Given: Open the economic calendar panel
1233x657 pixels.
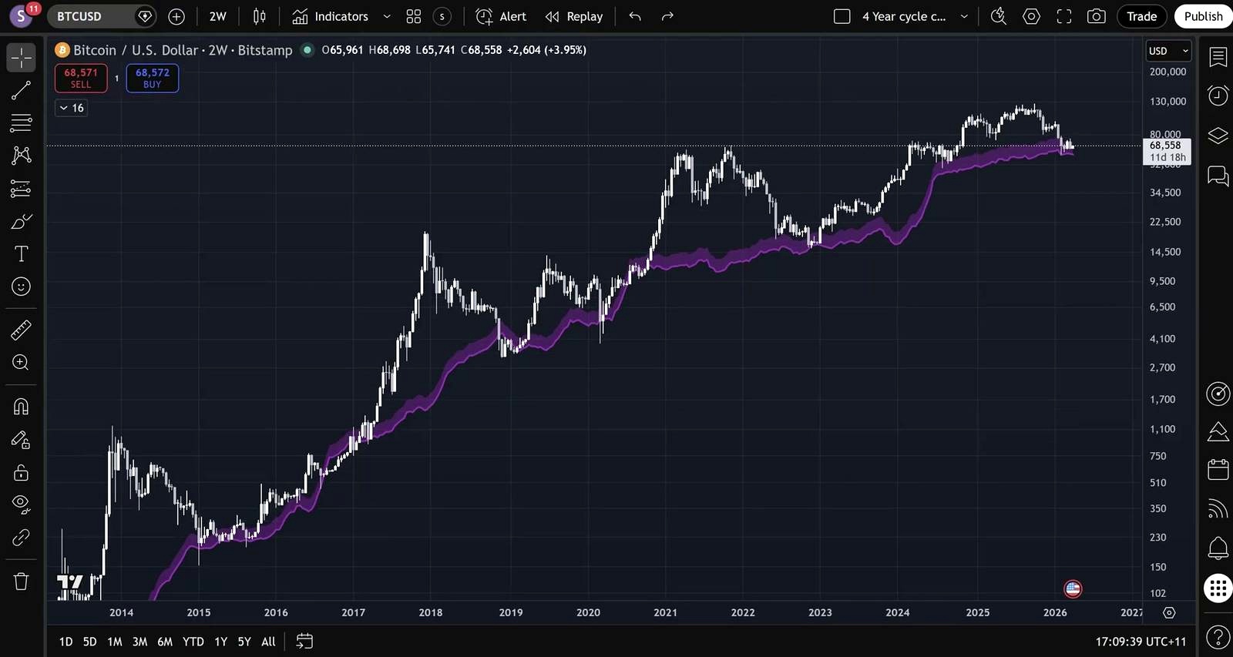Looking at the screenshot, I should pos(1218,468).
